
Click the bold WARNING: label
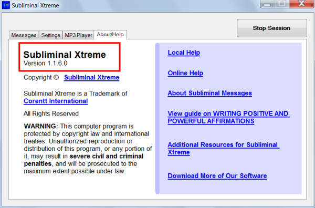[x=41, y=126]
